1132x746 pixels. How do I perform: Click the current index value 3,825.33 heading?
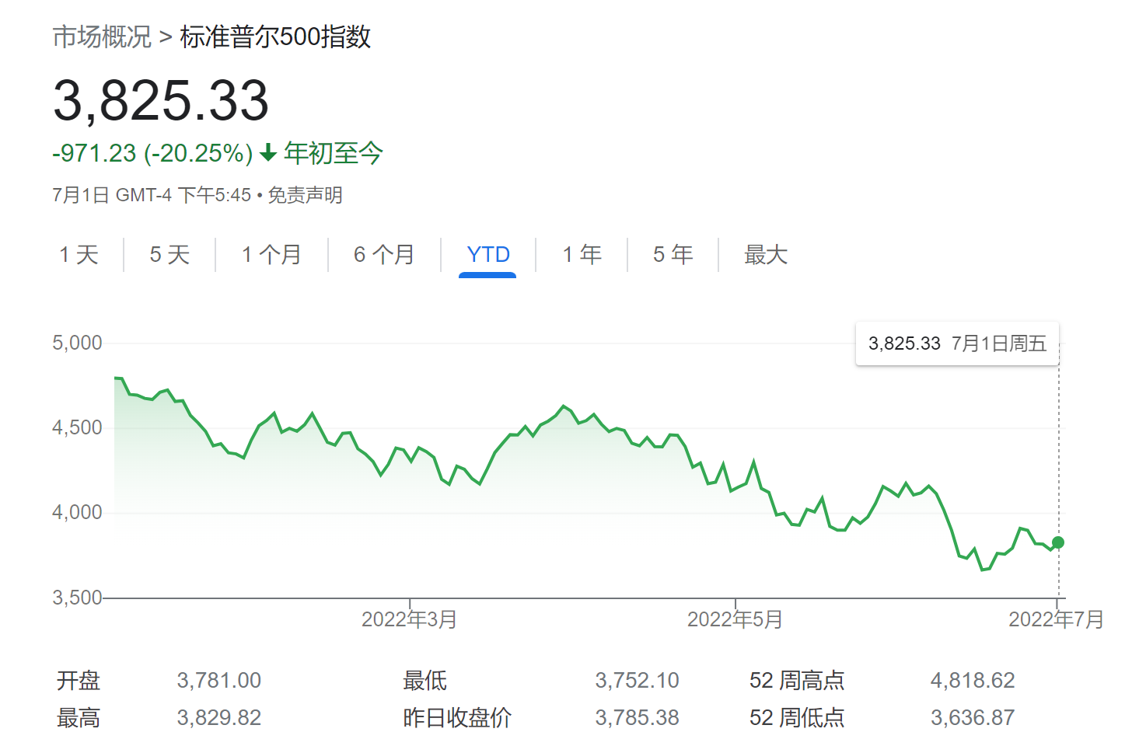[x=161, y=100]
